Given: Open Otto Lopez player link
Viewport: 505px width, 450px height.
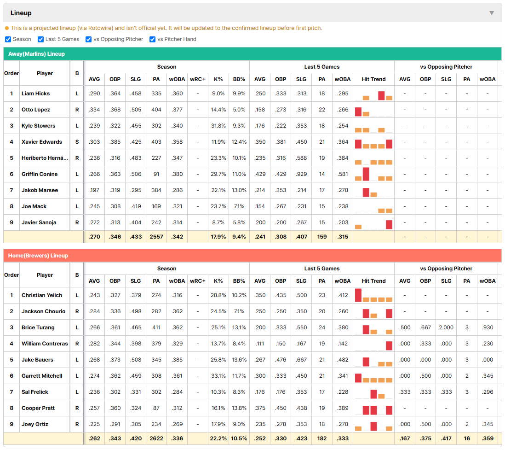Looking at the screenshot, I should [36, 110].
